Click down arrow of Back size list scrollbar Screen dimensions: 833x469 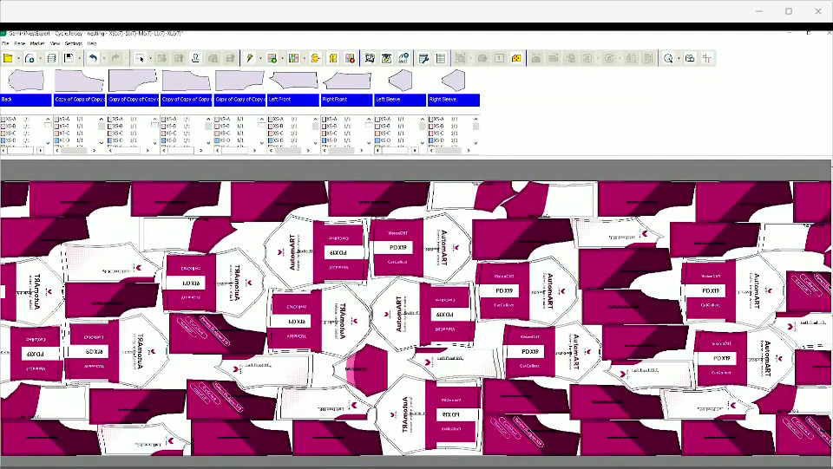click(48, 143)
